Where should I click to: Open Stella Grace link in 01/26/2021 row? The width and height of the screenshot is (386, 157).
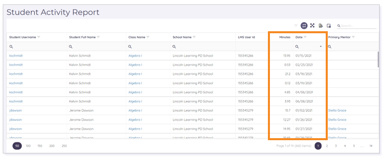pyautogui.click(x=337, y=120)
